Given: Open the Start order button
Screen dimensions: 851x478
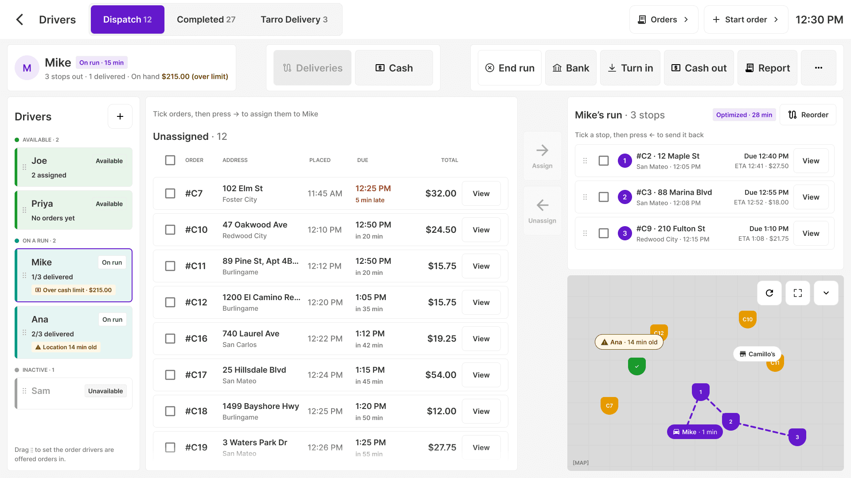Looking at the screenshot, I should coord(746,19).
